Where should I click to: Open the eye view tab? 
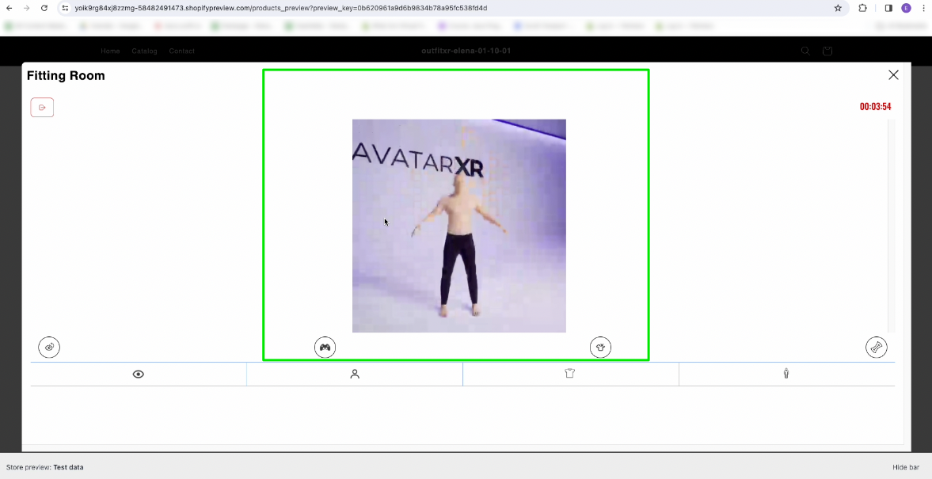click(x=139, y=374)
